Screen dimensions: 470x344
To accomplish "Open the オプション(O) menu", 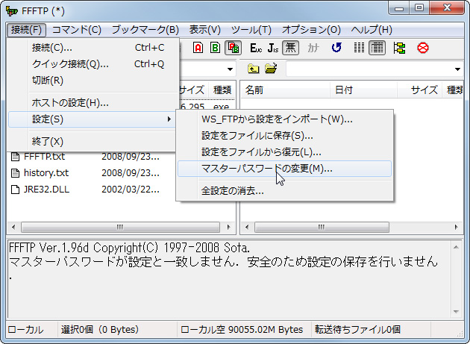I will [x=311, y=30].
